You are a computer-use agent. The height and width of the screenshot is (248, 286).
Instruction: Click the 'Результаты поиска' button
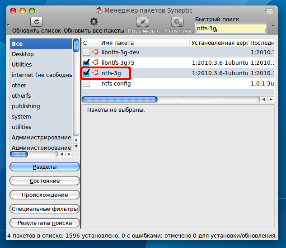point(45,223)
